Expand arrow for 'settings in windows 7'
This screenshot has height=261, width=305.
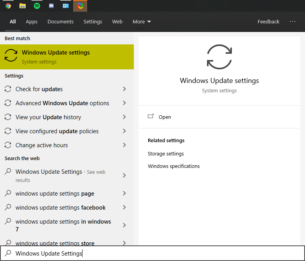tap(124, 225)
